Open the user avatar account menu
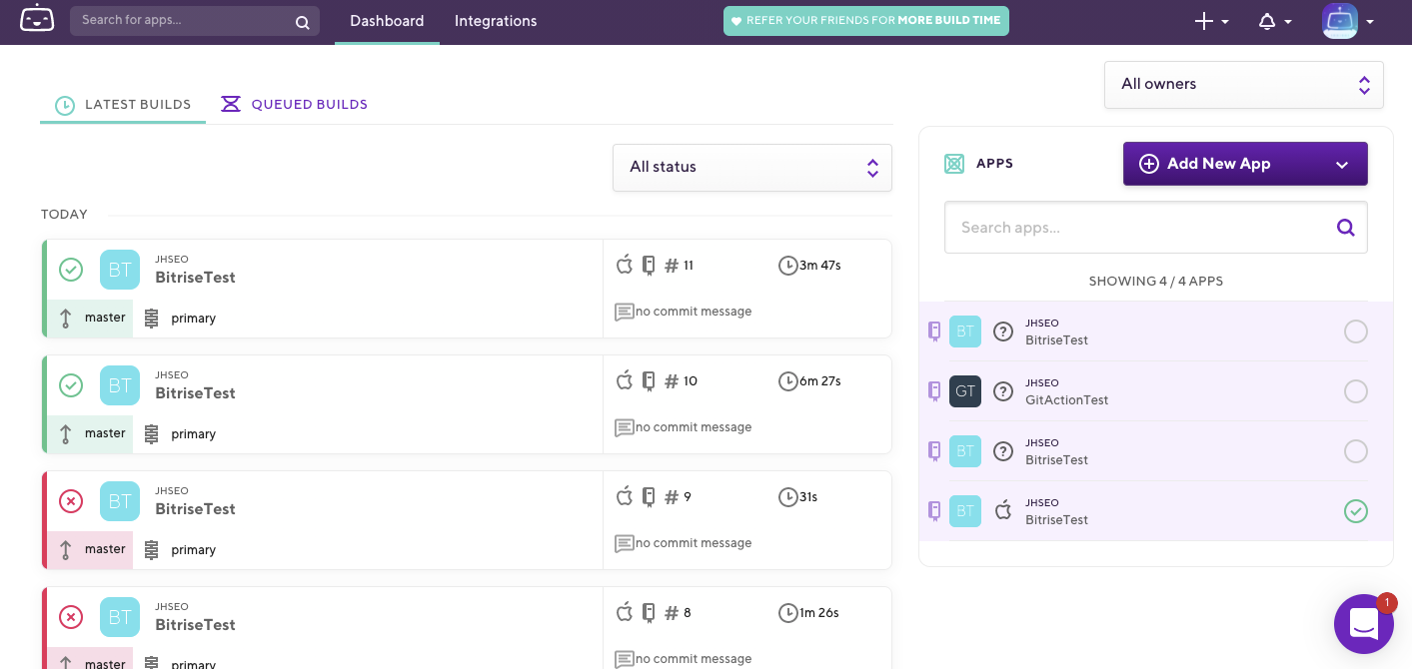Screen dimensions: 1412x669 click(x=1347, y=21)
